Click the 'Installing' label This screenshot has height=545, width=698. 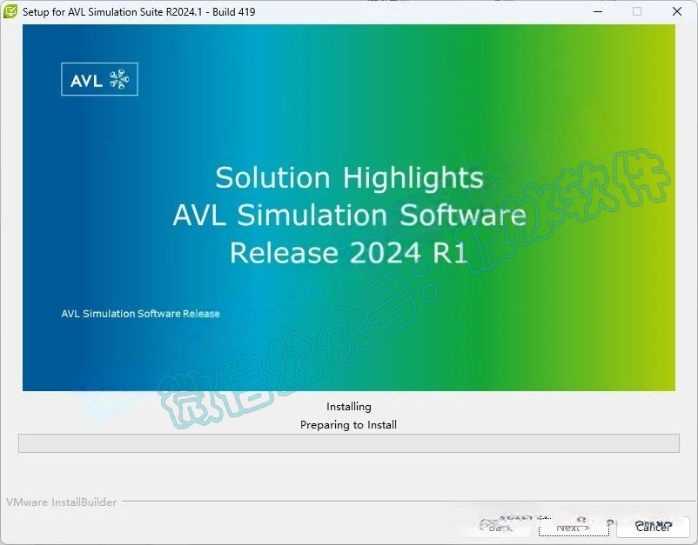click(348, 406)
